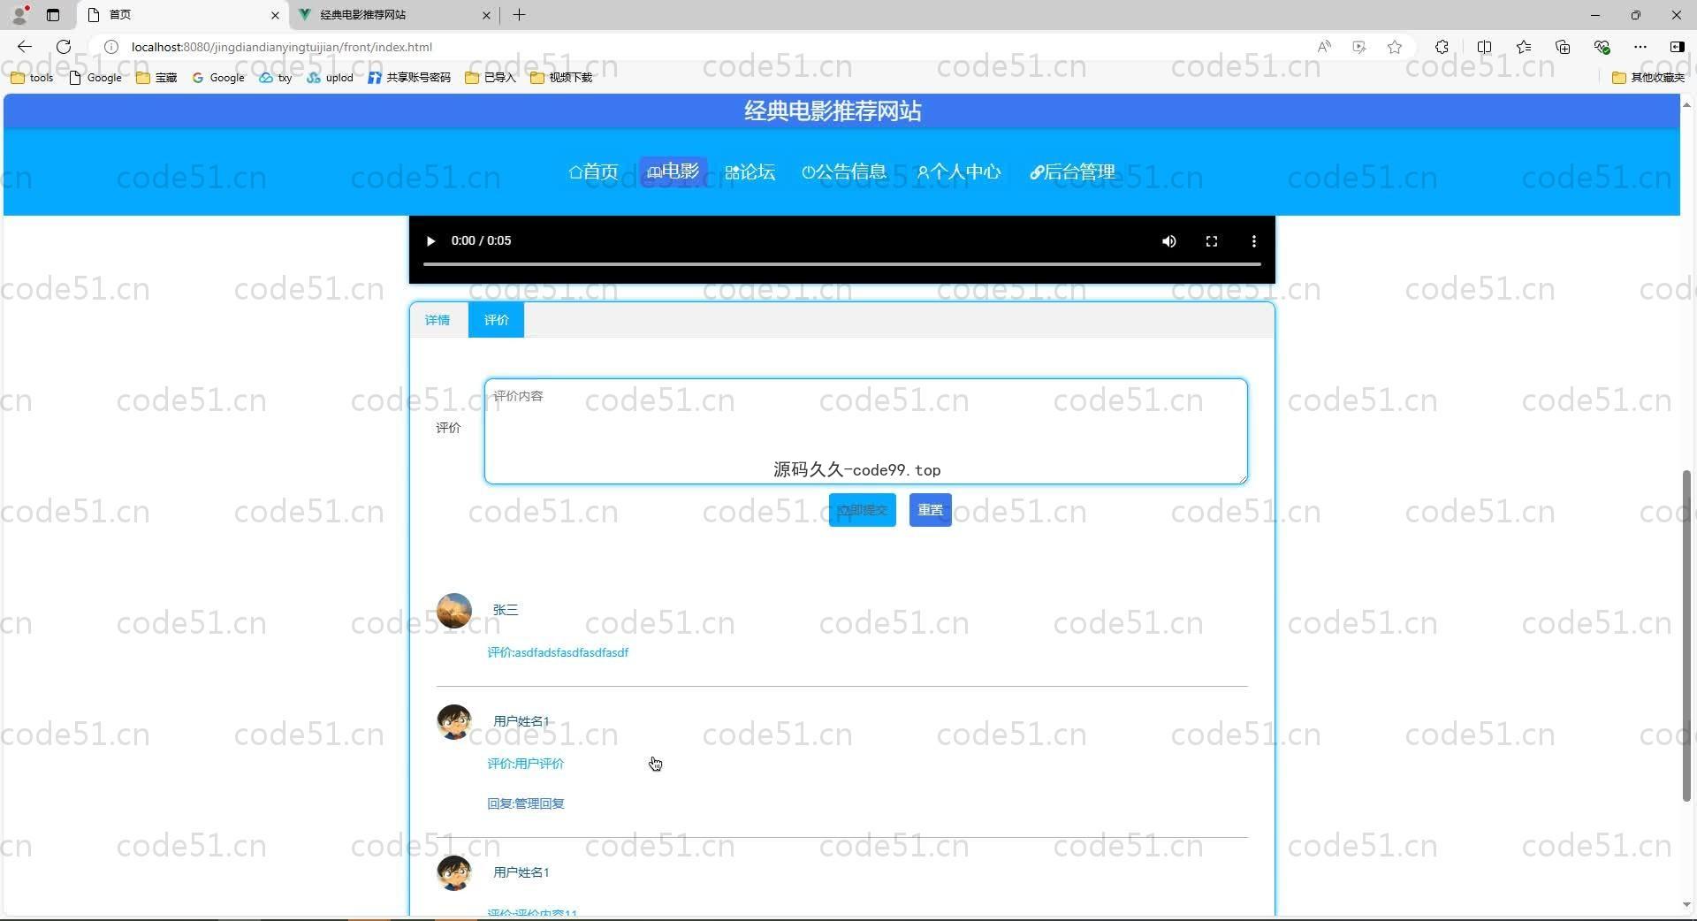This screenshot has width=1697, height=921.
Task: Click 回复:管理回复 text
Action: tap(526, 804)
